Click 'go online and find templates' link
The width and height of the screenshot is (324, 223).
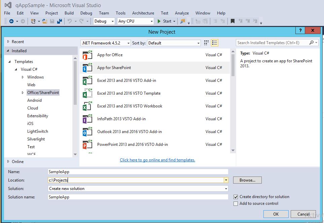(157, 160)
